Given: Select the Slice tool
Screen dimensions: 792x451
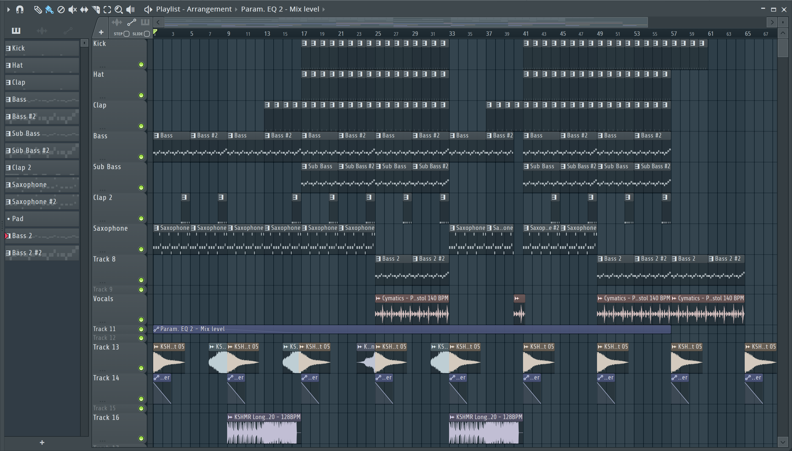Looking at the screenshot, I should 96,10.
